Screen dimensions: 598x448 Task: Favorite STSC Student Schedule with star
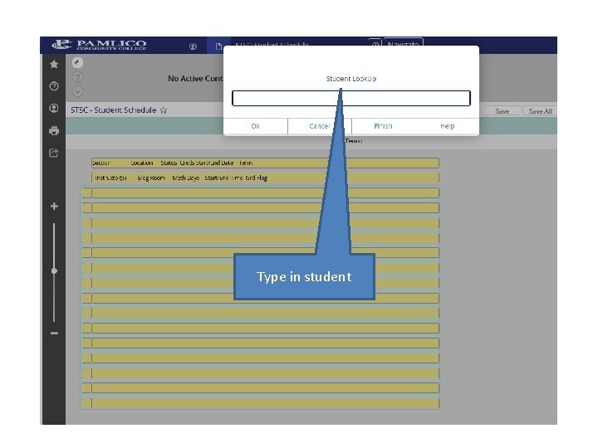coord(164,110)
